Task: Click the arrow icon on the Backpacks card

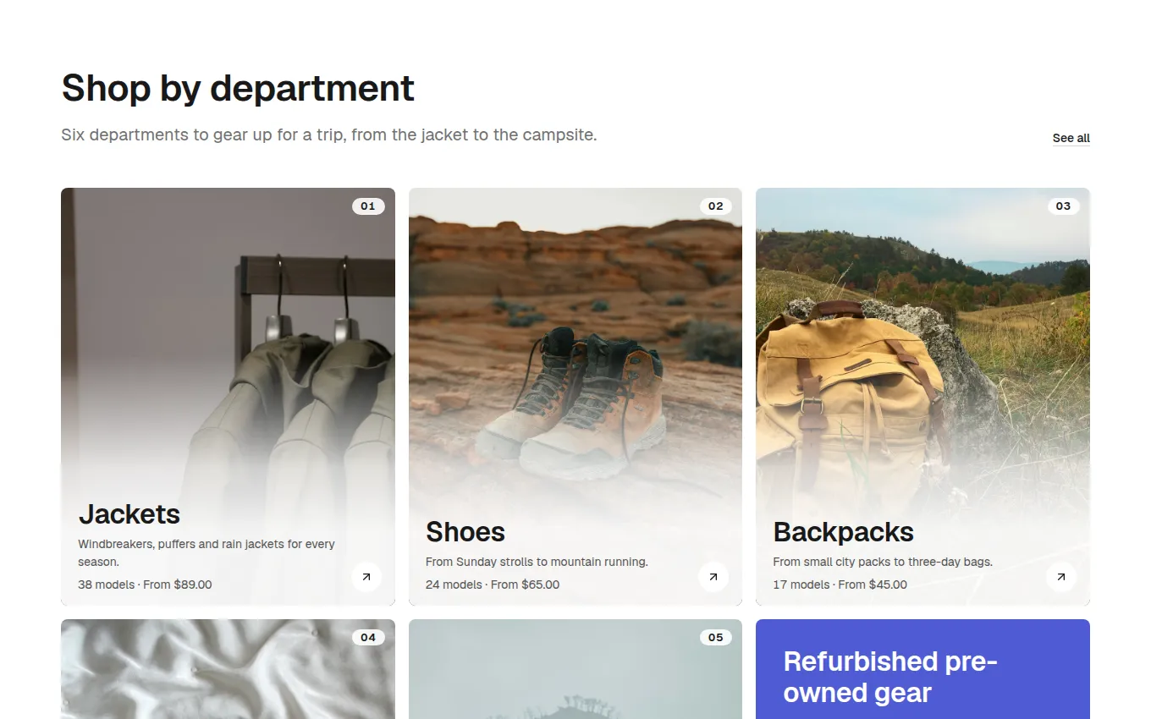Action: pos(1061,577)
